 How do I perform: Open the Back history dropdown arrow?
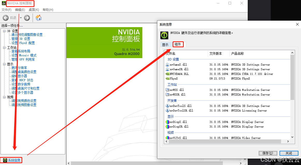tap(21, 18)
